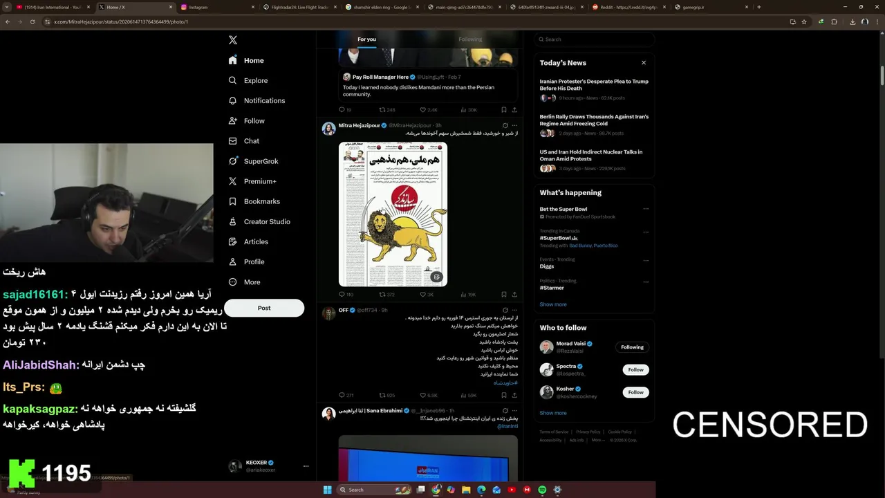The image size is (885, 498).
Task: Open the Follow people item in sidebar
Action: (x=246, y=120)
